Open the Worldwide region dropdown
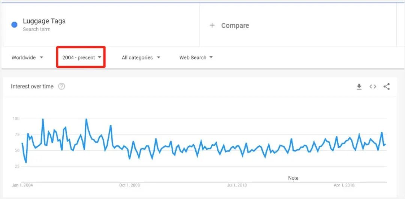Image resolution: width=405 pixels, height=199 pixels. point(27,57)
